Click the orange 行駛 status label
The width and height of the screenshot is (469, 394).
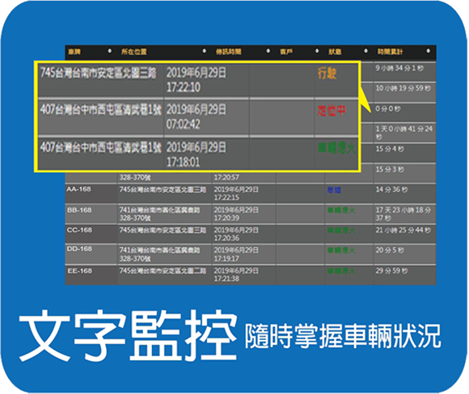coord(327,73)
